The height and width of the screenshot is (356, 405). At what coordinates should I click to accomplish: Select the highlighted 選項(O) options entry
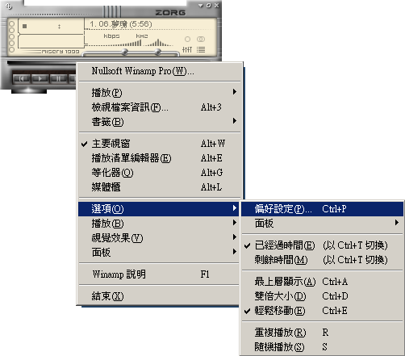[x=159, y=209]
